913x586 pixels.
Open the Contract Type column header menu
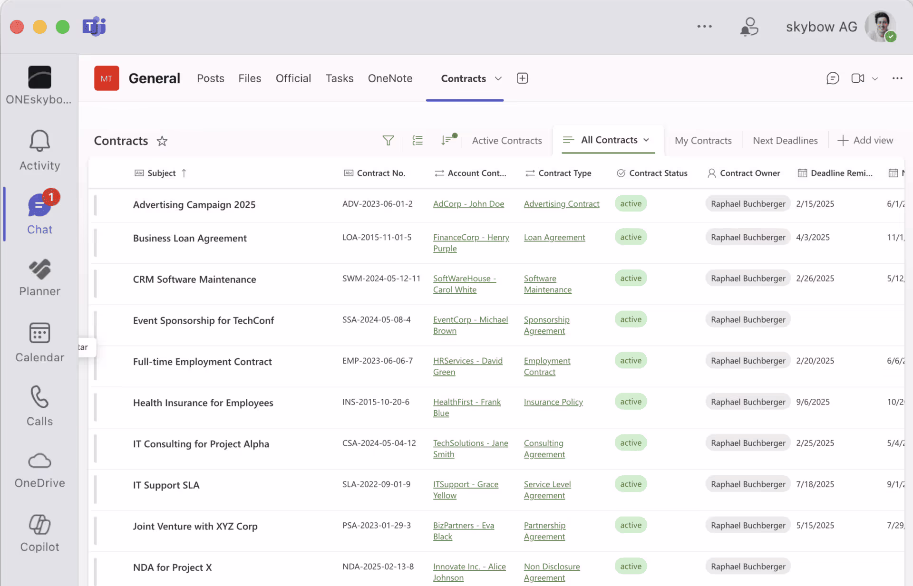[x=558, y=173]
